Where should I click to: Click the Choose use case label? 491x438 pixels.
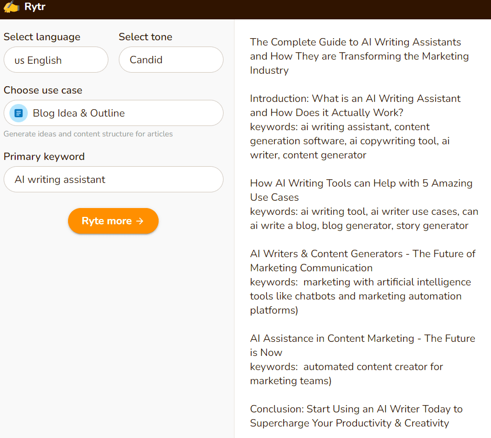[x=43, y=90]
